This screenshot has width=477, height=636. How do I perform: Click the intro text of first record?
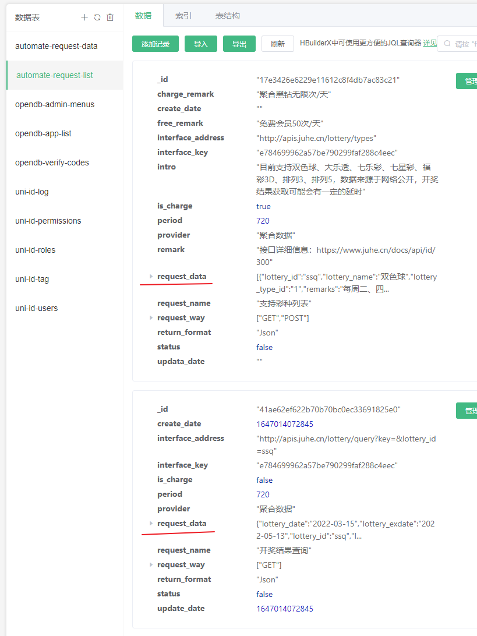(347, 179)
